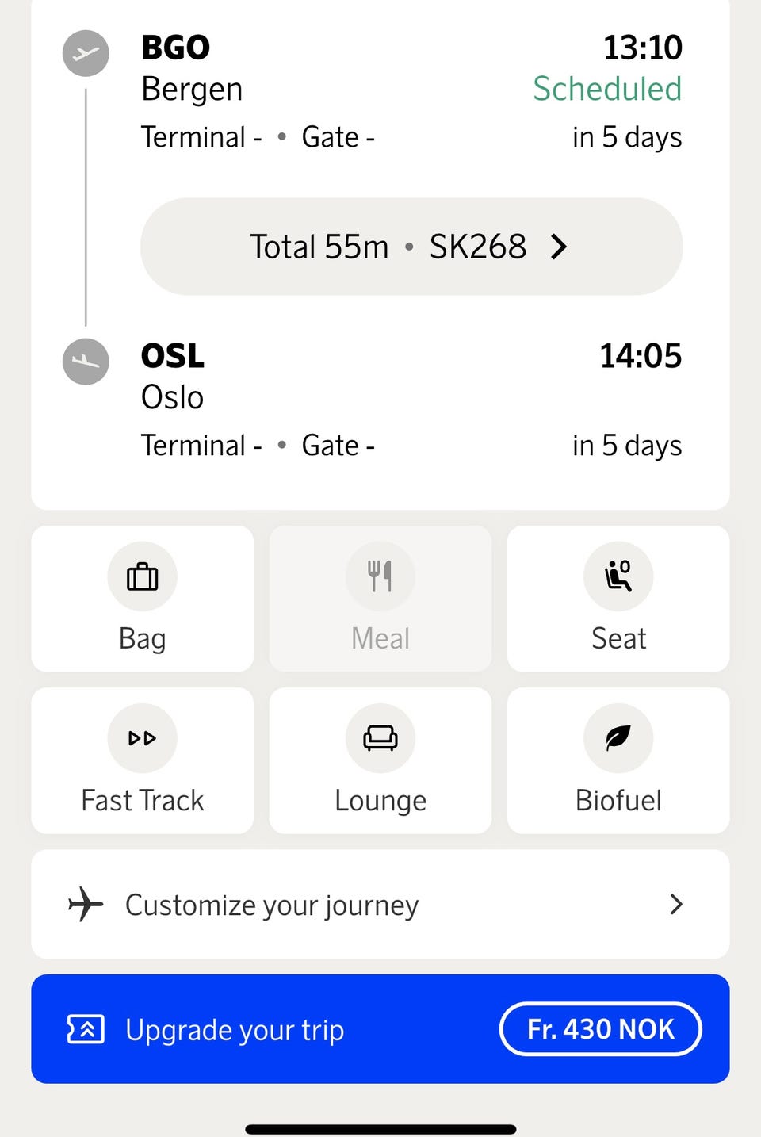The height and width of the screenshot is (1137, 761).
Task: Tap the BGO Bergen airport heading
Action: point(176,48)
